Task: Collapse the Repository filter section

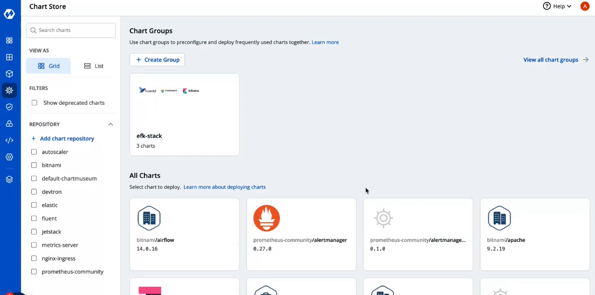Action: [110, 124]
